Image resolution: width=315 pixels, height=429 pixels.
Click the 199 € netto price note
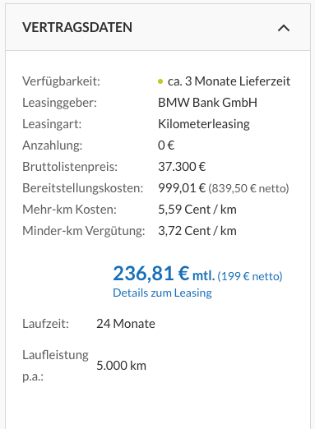(x=250, y=276)
